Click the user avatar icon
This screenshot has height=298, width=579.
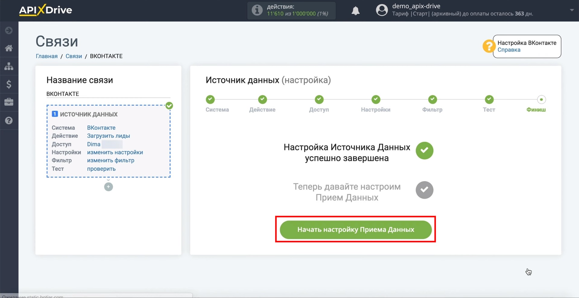pos(381,10)
